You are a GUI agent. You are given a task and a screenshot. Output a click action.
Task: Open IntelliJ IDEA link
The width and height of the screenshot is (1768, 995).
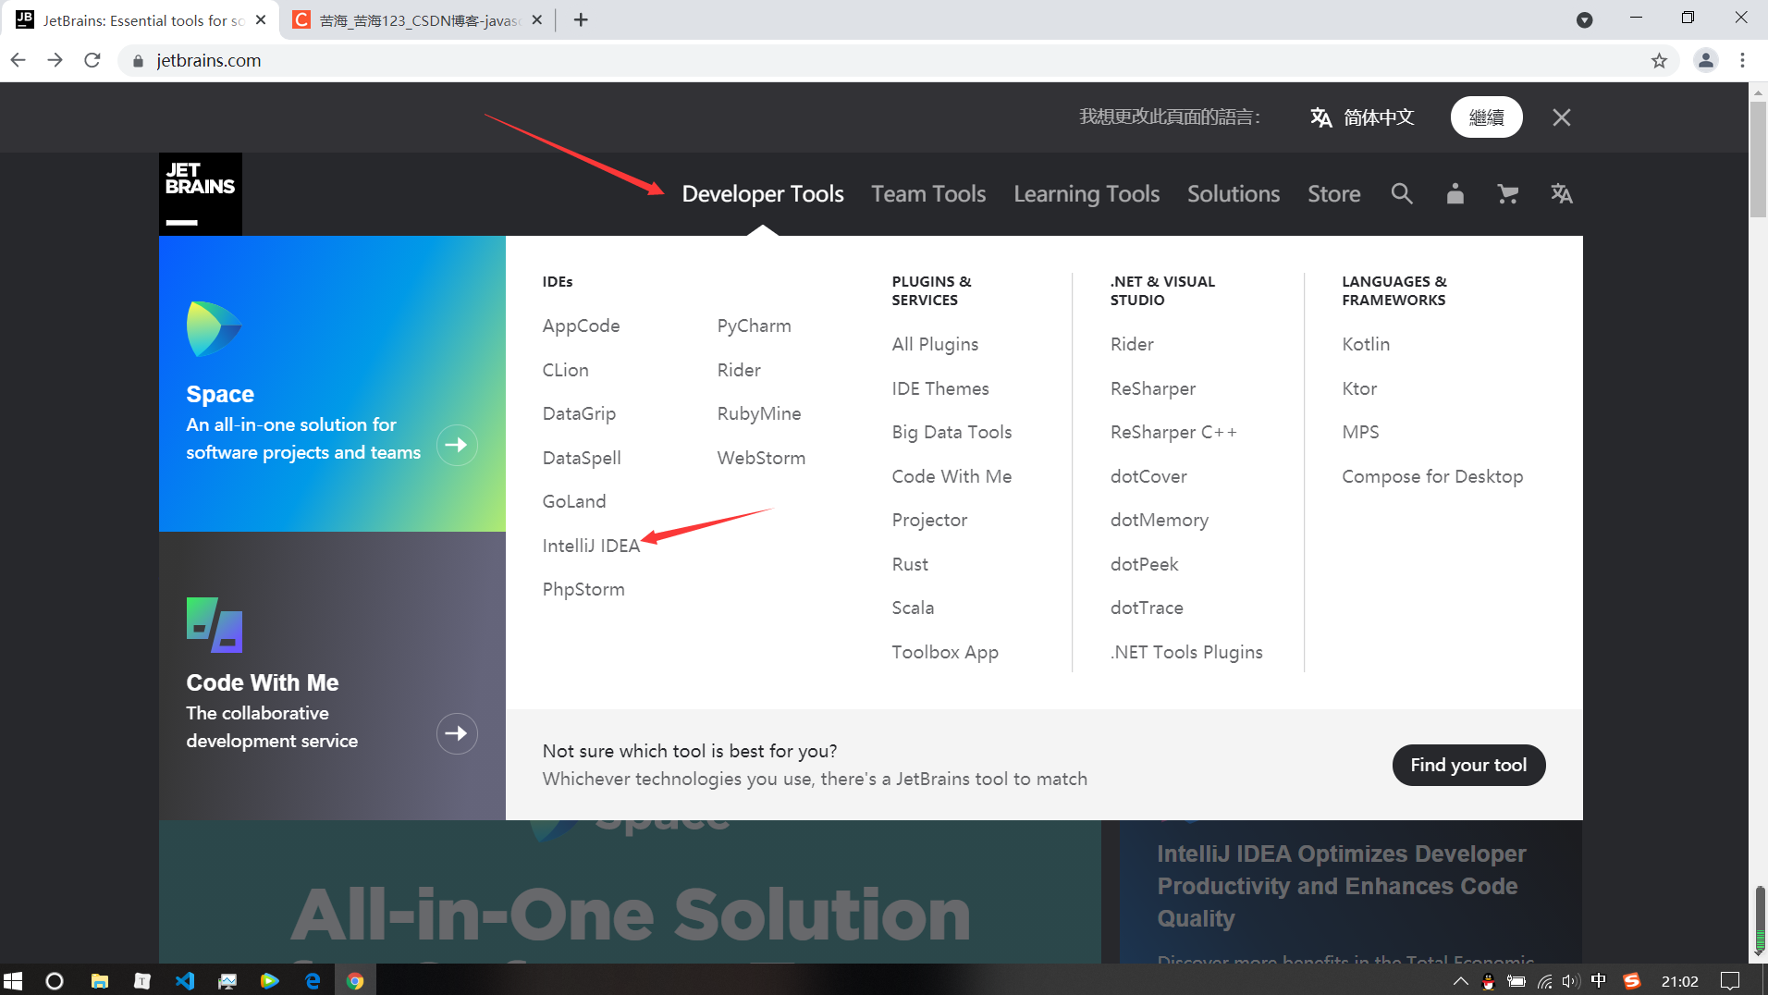(591, 546)
